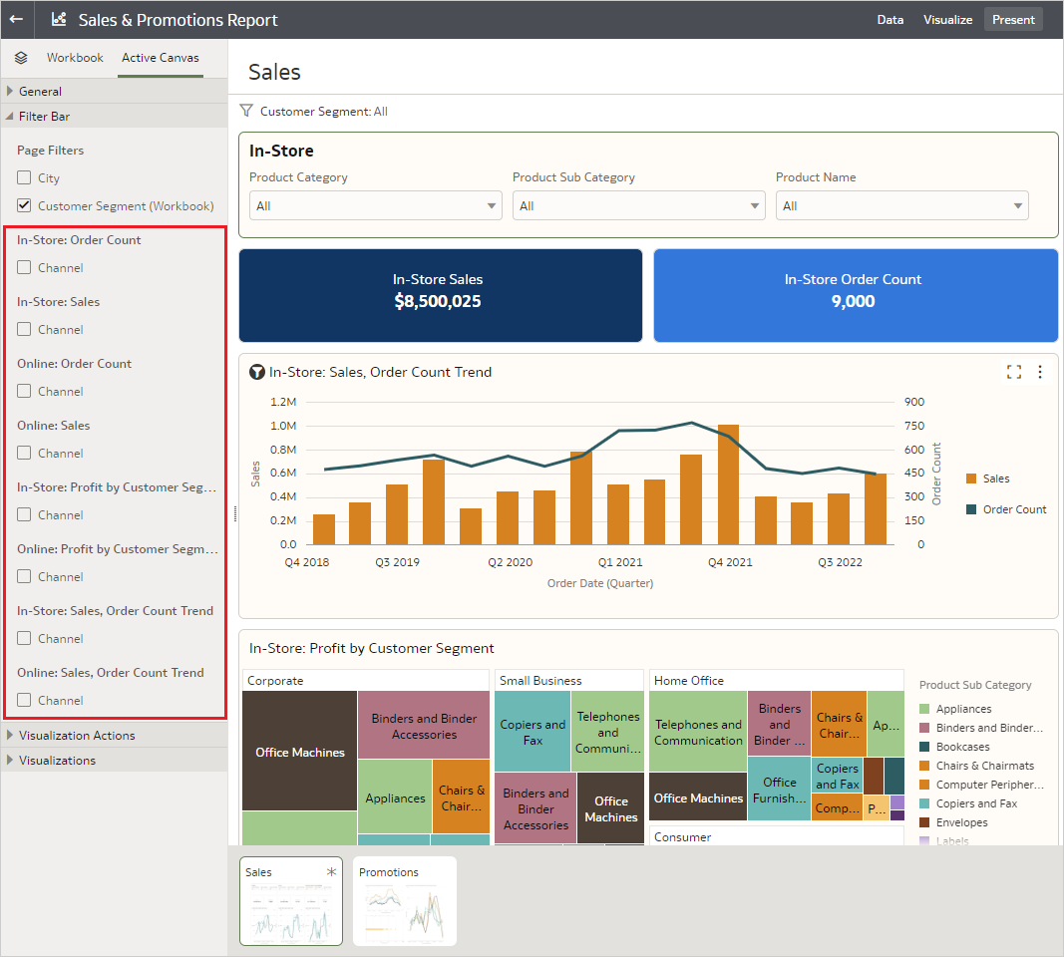Enable the City page filter checkbox
This screenshot has width=1064, height=957.
25,178
